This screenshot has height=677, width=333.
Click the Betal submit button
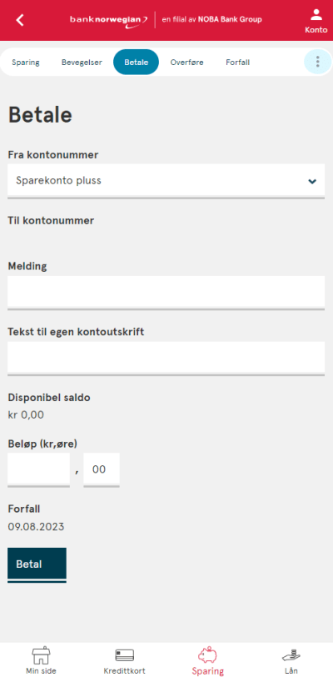[37, 564]
